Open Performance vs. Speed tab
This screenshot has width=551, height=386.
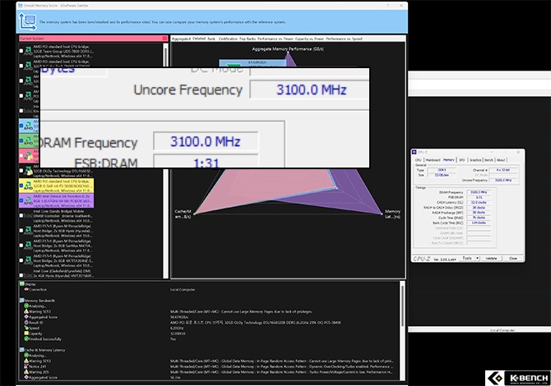[x=344, y=39]
